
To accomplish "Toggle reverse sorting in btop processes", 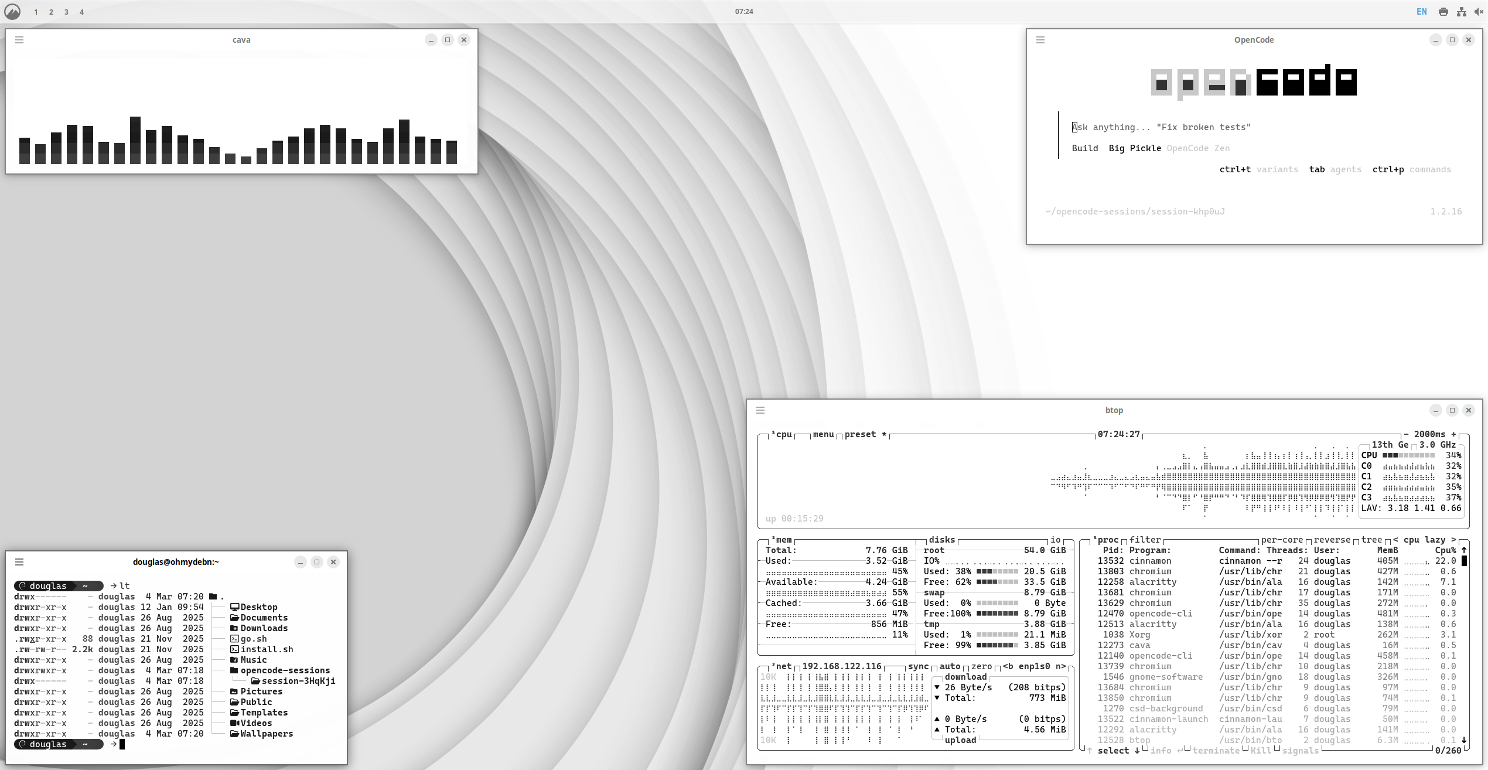I will pyautogui.click(x=1332, y=540).
